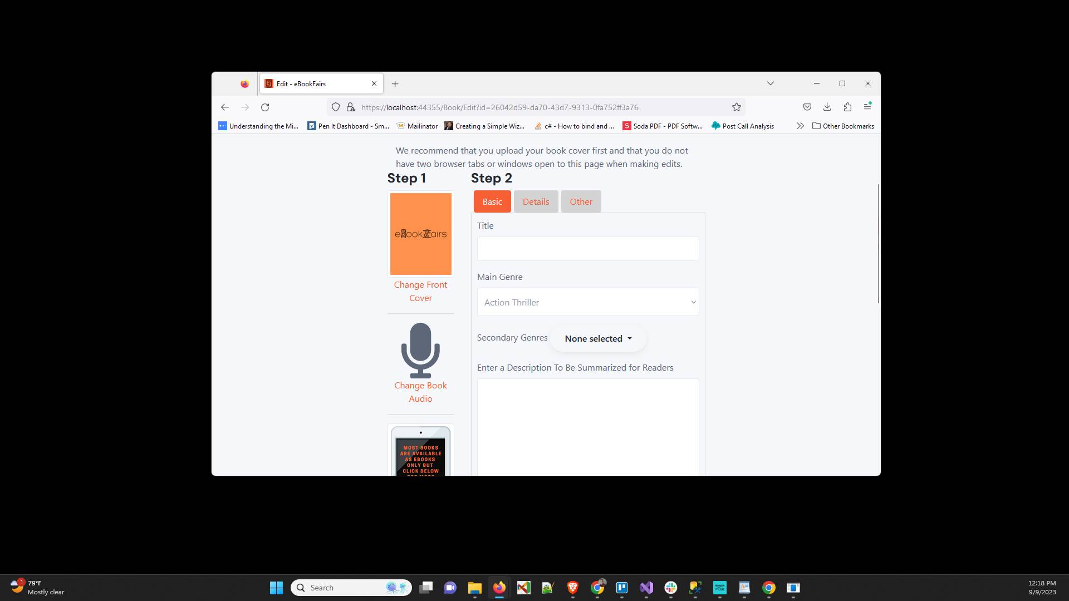The image size is (1069, 601).
Task: Expand the tab list chevron near tab bar
Action: pyautogui.click(x=770, y=83)
